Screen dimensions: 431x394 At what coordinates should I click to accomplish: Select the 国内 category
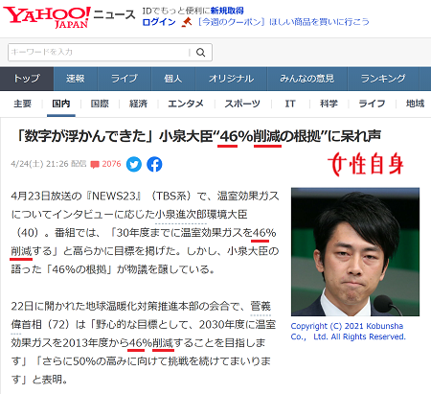[61, 104]
